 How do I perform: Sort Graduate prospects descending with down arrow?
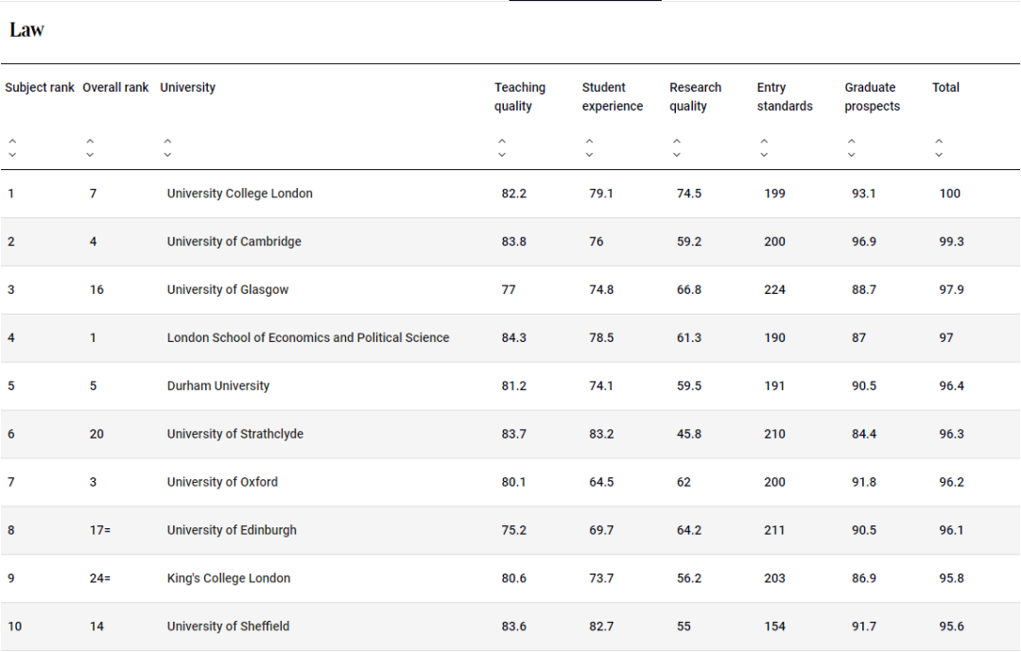click(852, 155)
